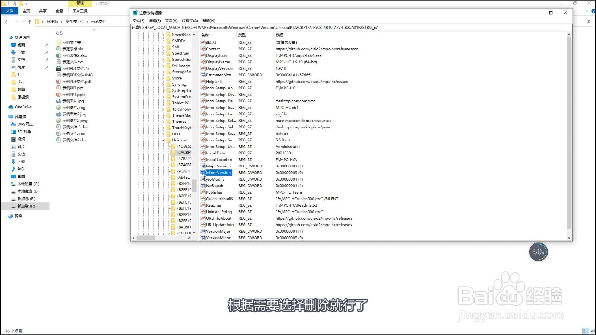Expand the Telephony registry key
The width and height of the screenshot is (596, 335).
tap(163, 109)
